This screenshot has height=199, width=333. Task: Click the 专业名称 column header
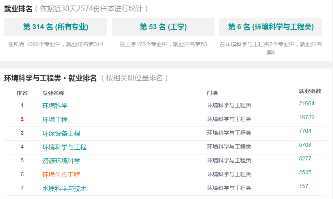(53, 93)
